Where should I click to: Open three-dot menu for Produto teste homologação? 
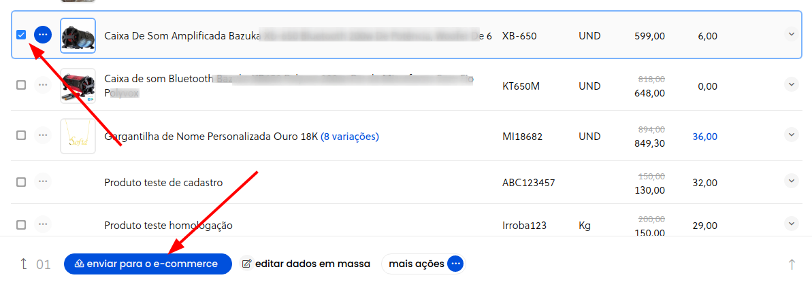[43, 224]
